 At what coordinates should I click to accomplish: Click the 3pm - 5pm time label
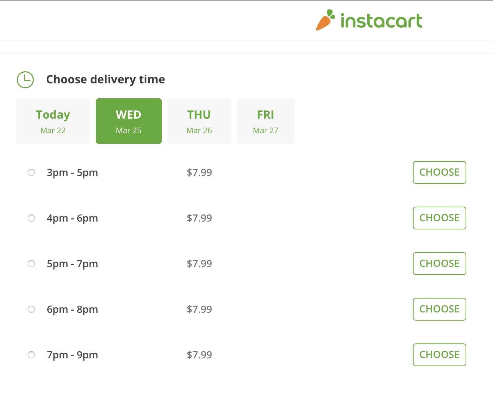point(72,172)
